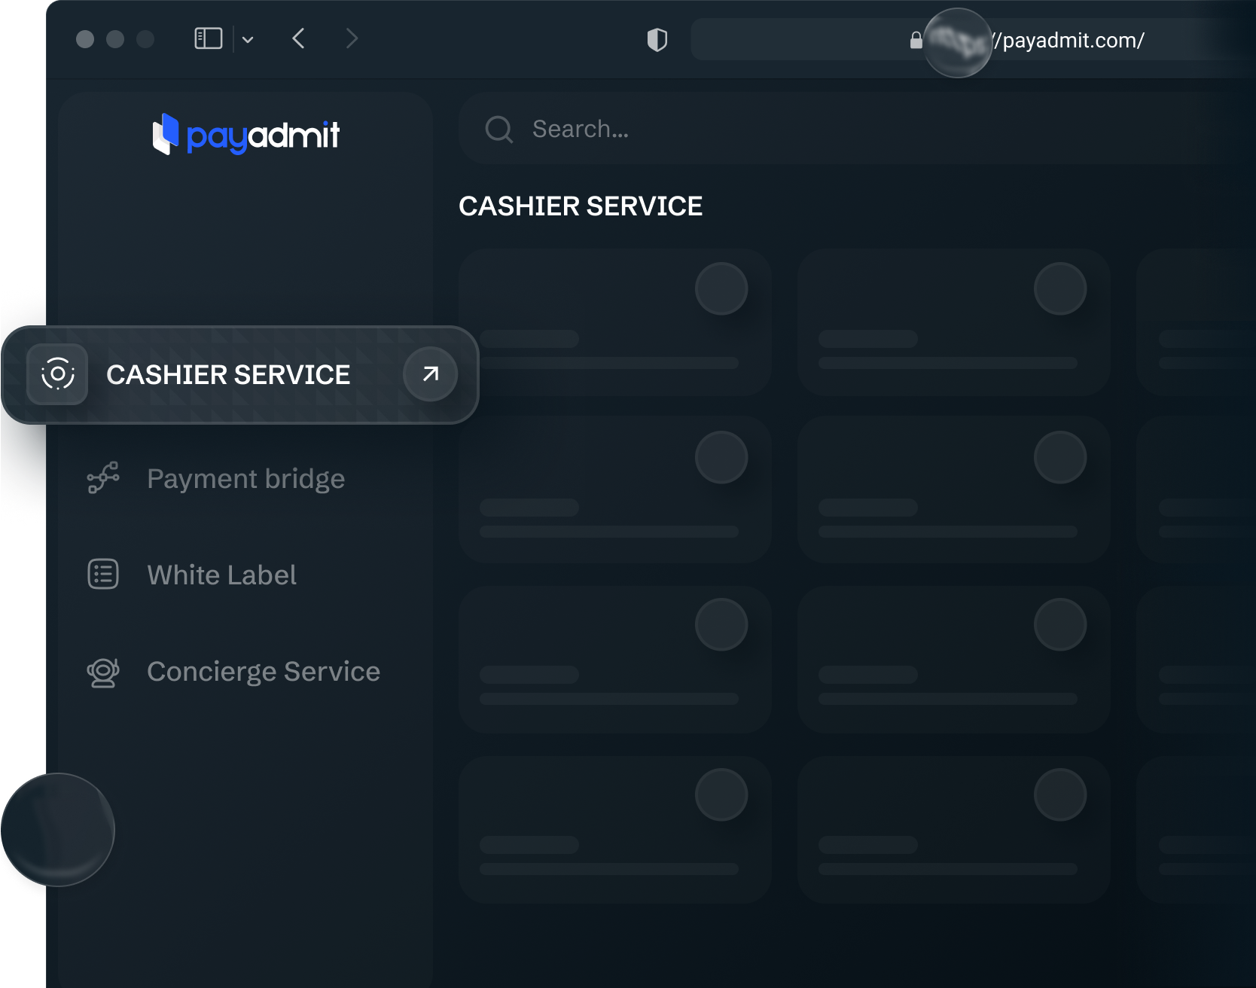Go back to the previous page

tap(298, 38)
